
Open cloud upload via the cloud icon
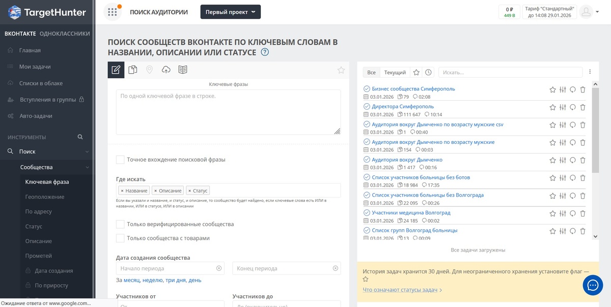pyautogui.click(x=166, y=70)
